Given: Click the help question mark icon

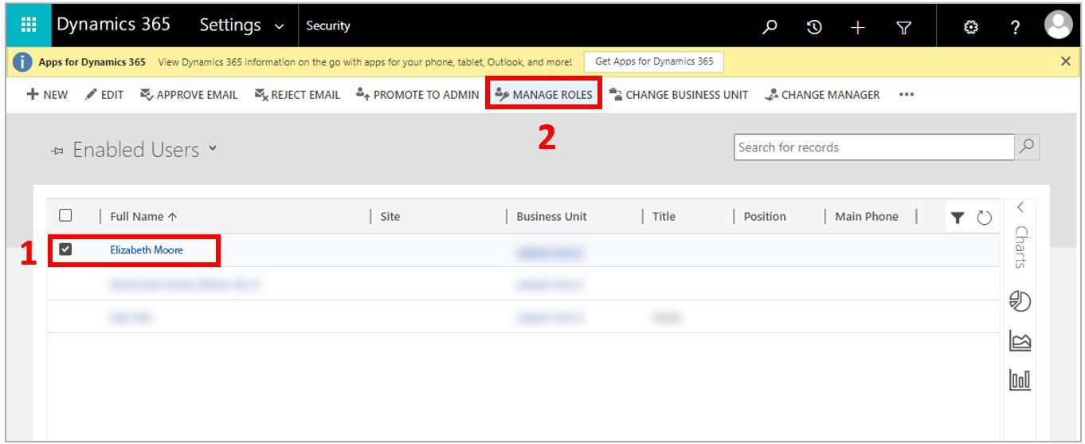Looking at the screenshot, I should (1015, 27).
